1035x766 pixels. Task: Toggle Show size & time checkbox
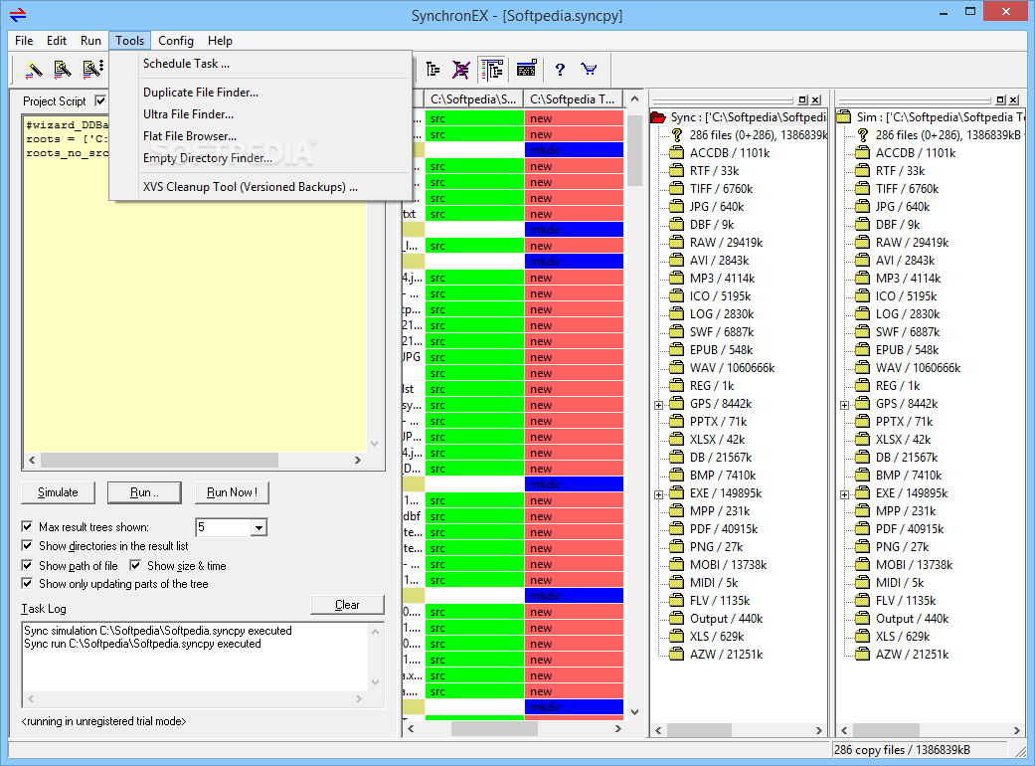pos(135,565)
